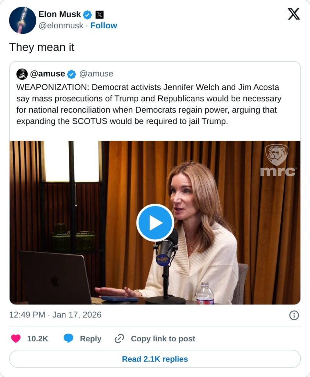Click the chain link icon

click(x=120, y=339)
